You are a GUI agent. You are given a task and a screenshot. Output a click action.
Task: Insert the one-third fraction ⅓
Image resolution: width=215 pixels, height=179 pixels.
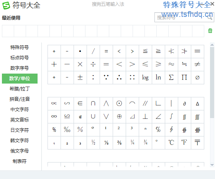(x=106, y=143)
